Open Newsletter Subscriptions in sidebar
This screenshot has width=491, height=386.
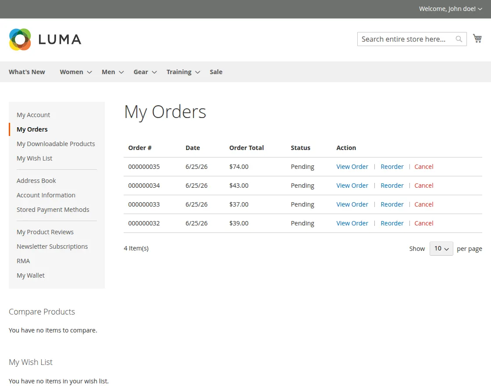52,247
